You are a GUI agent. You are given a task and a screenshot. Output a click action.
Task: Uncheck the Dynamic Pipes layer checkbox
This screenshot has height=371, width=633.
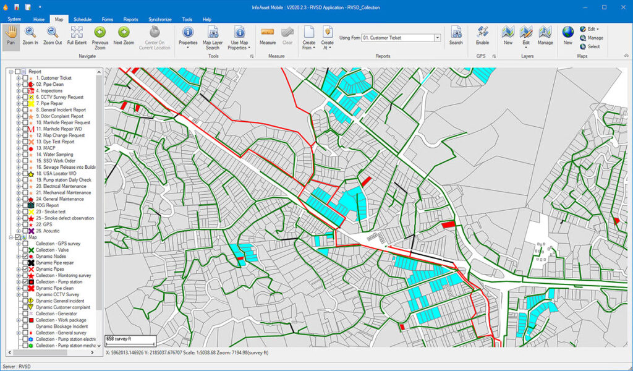[x=25, y=270]
